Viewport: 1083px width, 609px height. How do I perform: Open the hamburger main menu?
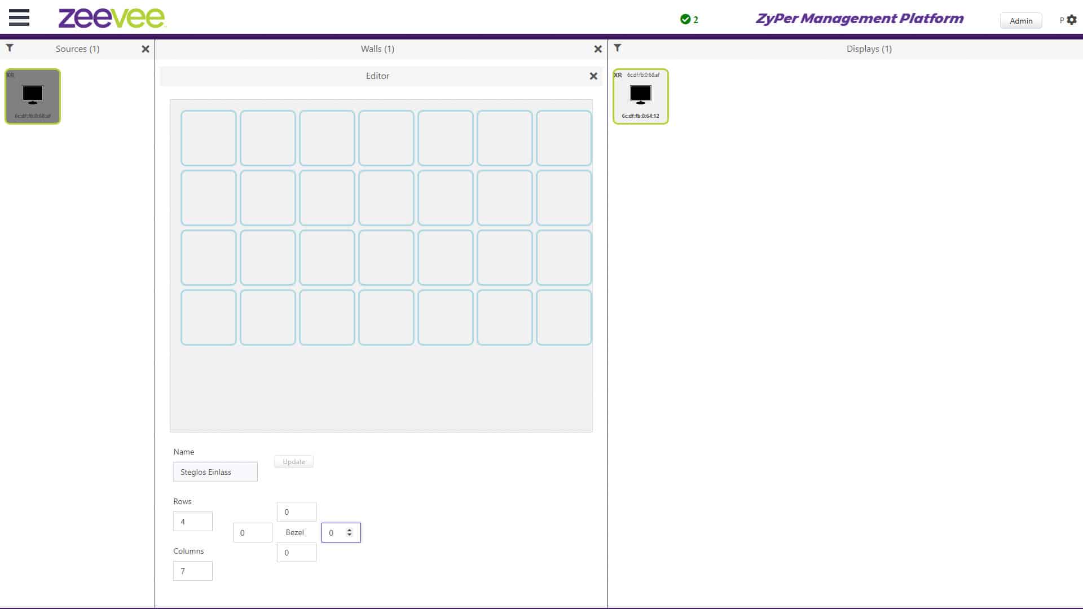tap(19, 17)
